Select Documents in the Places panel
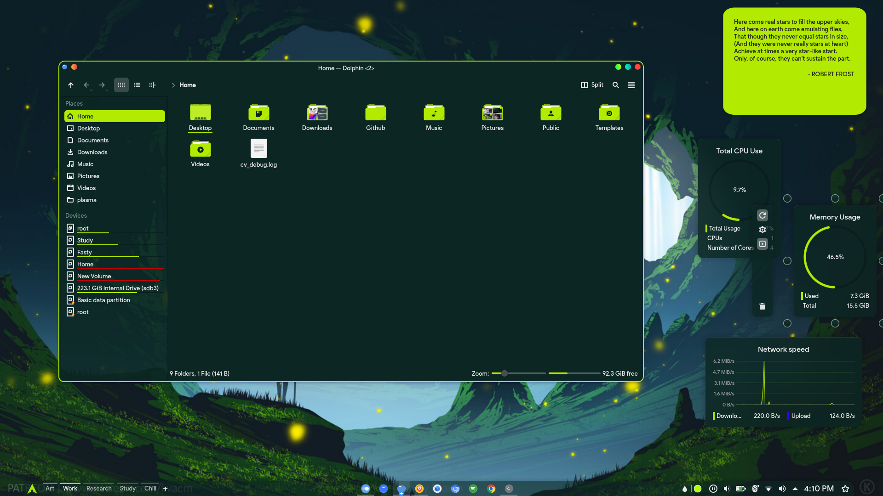Screen dimensions: 883x496 pos(115,140)
